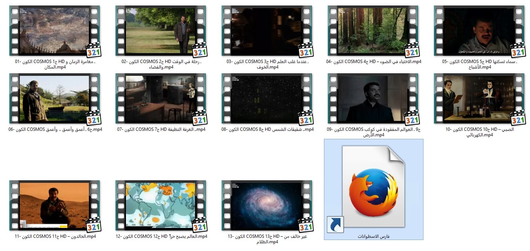Select the COSMOS episode 06 video thumbnail
The width and height of the screenshot is (530, 251).
coord(55,99)
